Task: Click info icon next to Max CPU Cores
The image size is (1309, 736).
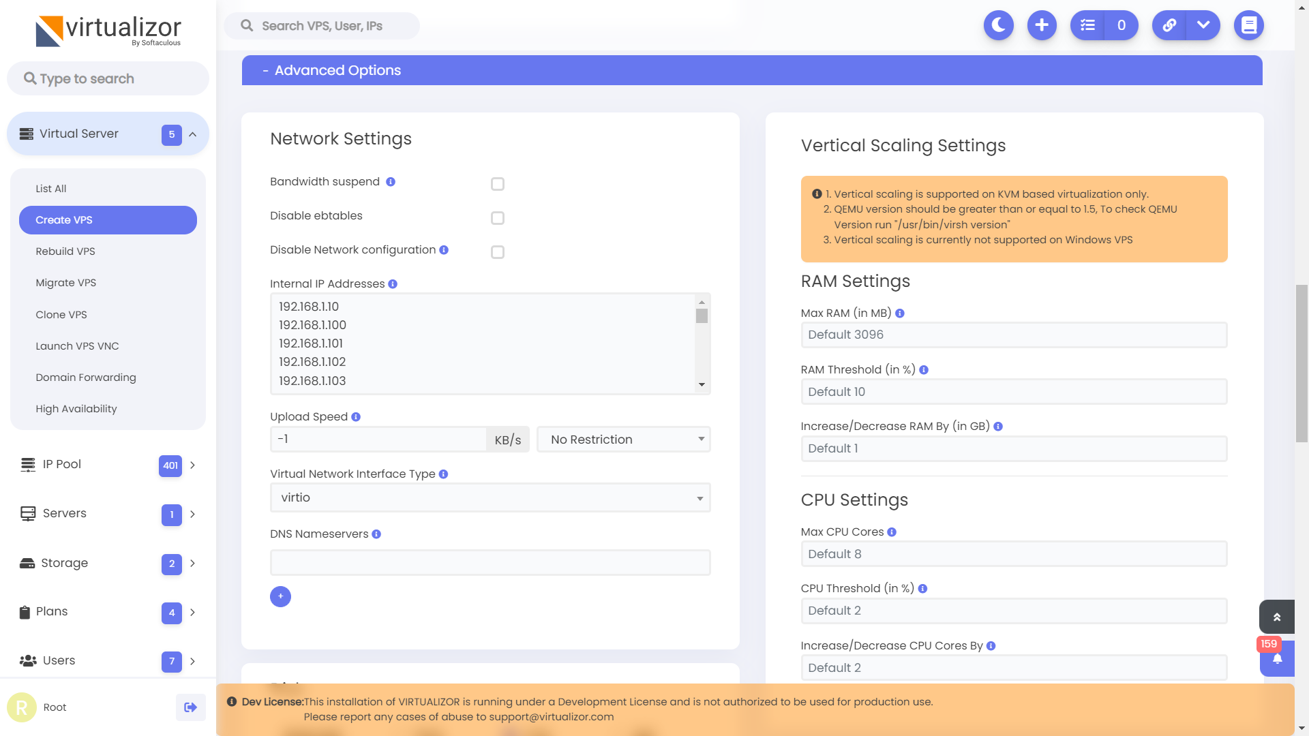Action: pos(892,532)
